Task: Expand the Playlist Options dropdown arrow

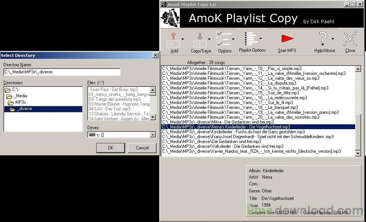Action: click(x=260, y=39)
